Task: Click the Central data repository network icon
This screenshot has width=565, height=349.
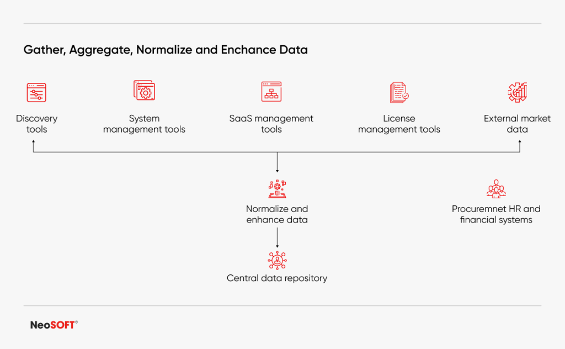Action: 277,260
